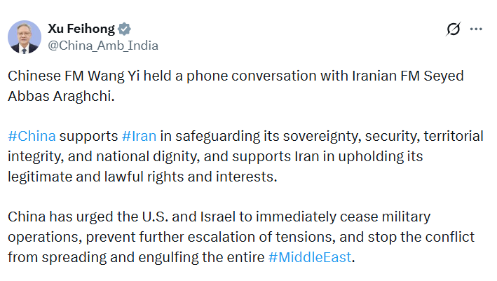This screenshot has height=281, width=497.
Task: Open the #China hashtag
Action: coord(32,135)
